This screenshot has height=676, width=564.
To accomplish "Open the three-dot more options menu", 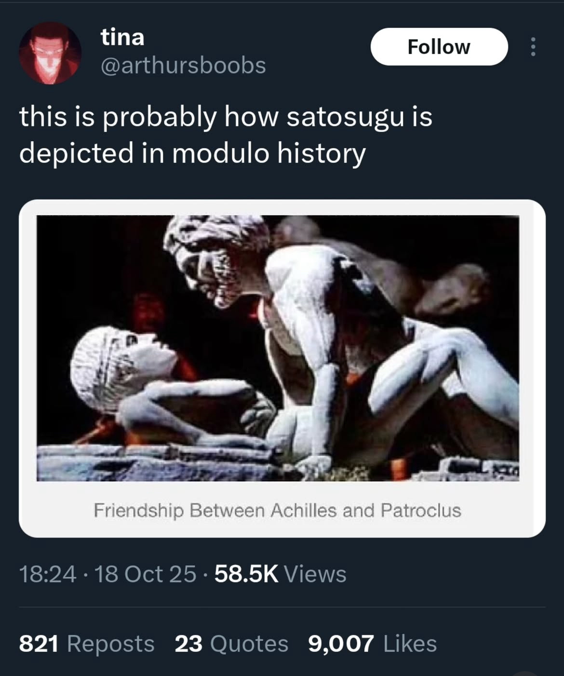I will (x=533, y=47).
